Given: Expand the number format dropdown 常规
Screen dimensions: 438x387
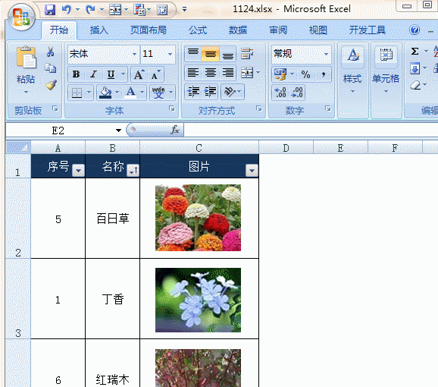Looking at the screenshot, I should (326, 54).
